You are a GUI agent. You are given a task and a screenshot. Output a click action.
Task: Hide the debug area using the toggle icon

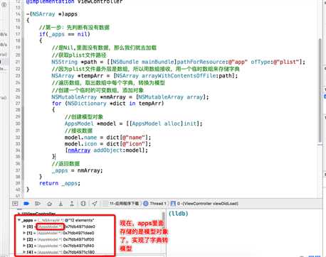(x=15, y=203)
